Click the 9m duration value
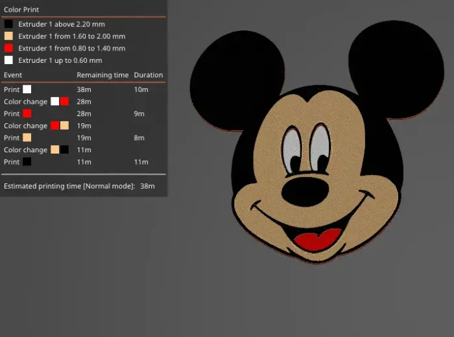The height and width of the screenshot is (337, 454). tap(139, 113)
